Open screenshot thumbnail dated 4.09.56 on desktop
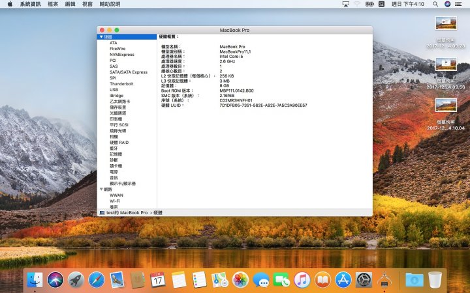The image size is (470, 293). coord(446,64)
